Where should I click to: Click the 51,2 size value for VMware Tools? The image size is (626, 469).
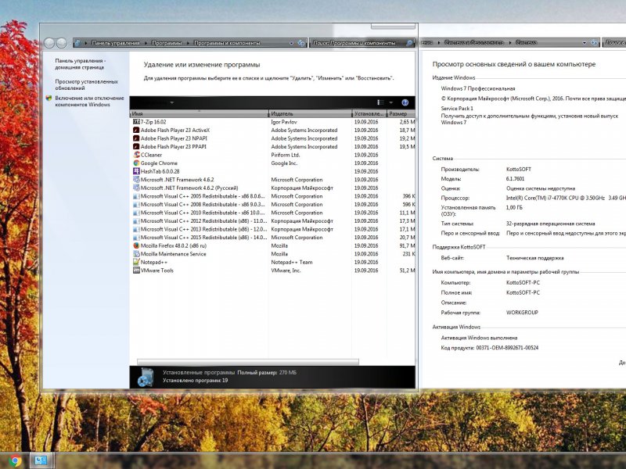(407, 270)
